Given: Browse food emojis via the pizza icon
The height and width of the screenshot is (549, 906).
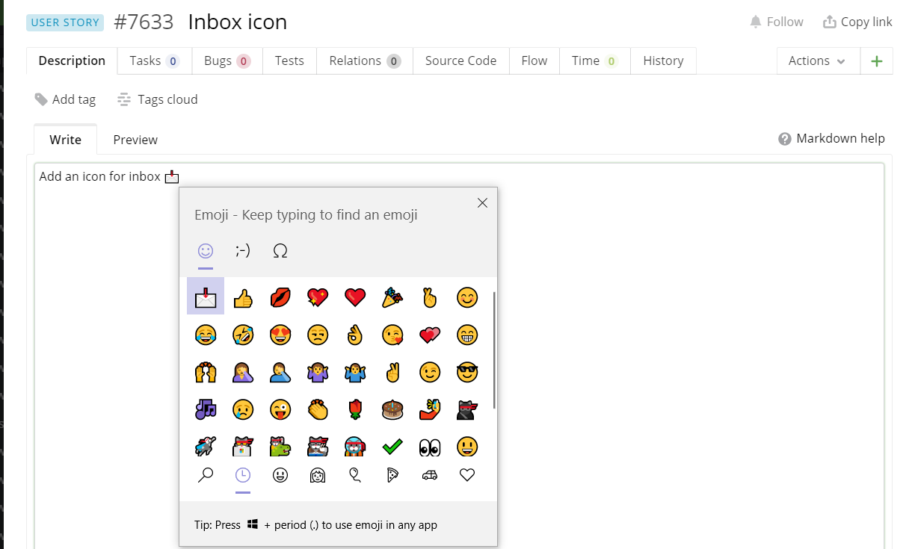Looking at the screenshot, I should [392, 474].
